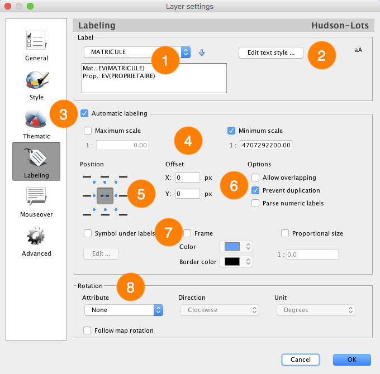Enable Proportional size checkbox

(285, 233)
